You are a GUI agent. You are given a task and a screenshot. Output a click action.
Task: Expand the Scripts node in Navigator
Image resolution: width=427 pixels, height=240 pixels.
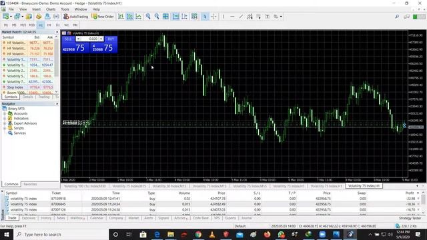(x=5, y=128)
